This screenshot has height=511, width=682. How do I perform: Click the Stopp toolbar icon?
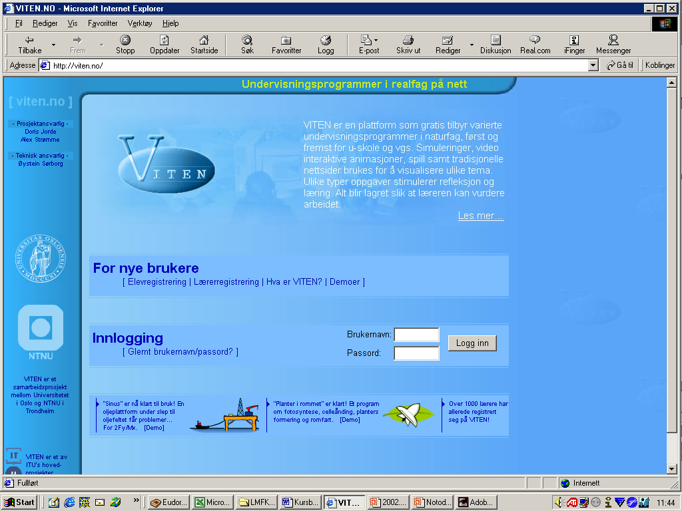click(x=125, y=45)
